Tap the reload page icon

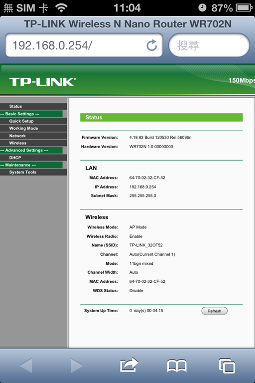click(x=151, y=45)
